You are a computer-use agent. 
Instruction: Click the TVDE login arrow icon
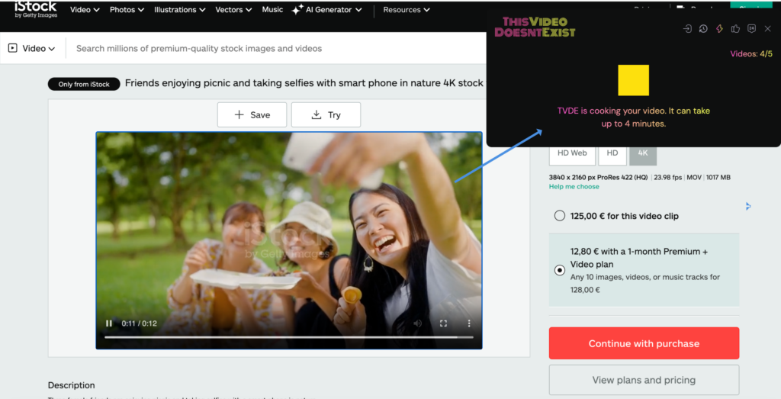[687, 29]
